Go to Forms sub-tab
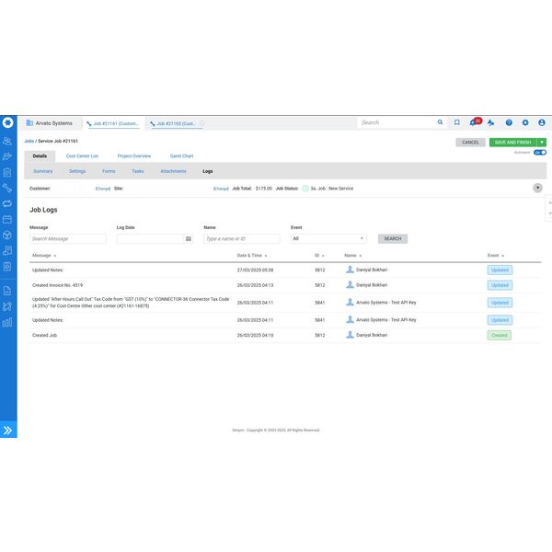This screenshot has width=552, height=552. coord(109,171)
